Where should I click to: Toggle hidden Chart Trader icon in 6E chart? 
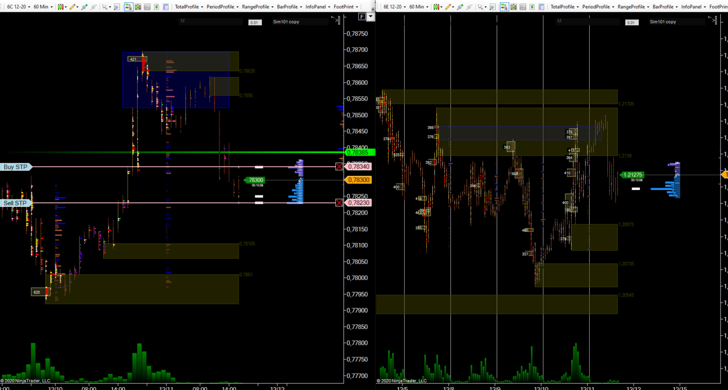coord(514,7)
